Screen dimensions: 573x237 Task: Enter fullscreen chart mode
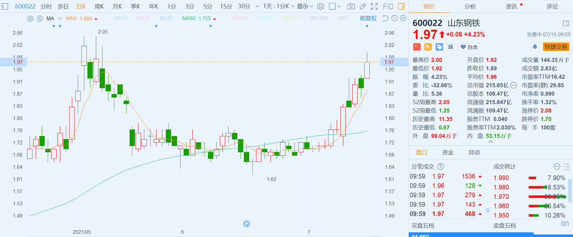(374, 6)
